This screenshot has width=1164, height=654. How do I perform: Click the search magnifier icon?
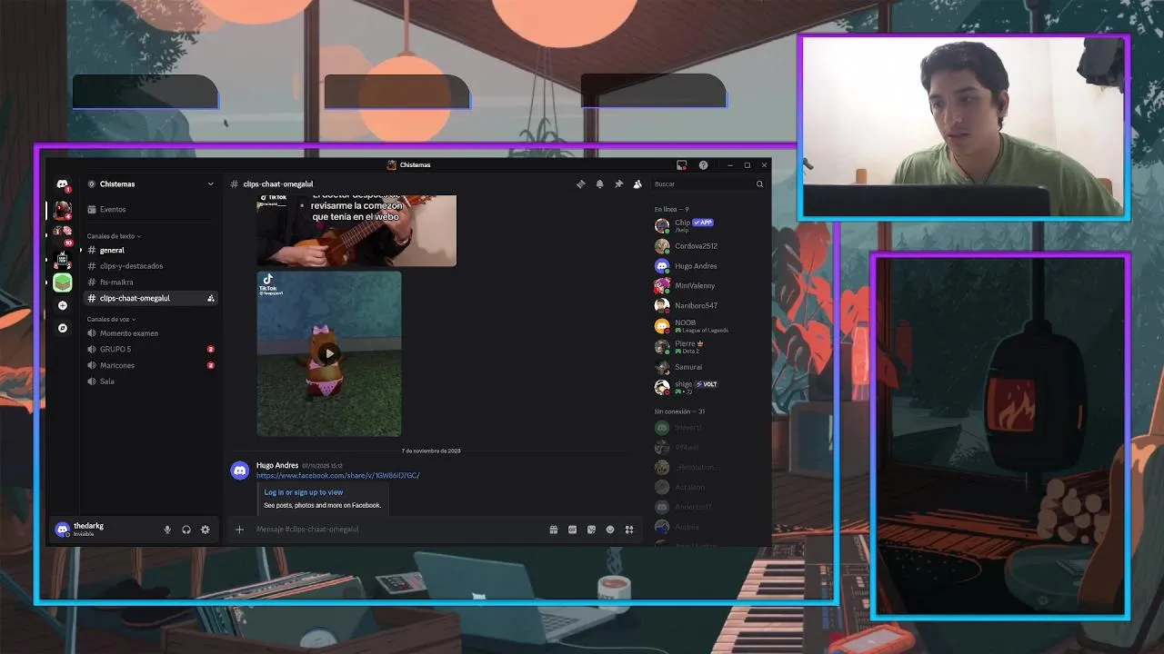pos(759,184)
